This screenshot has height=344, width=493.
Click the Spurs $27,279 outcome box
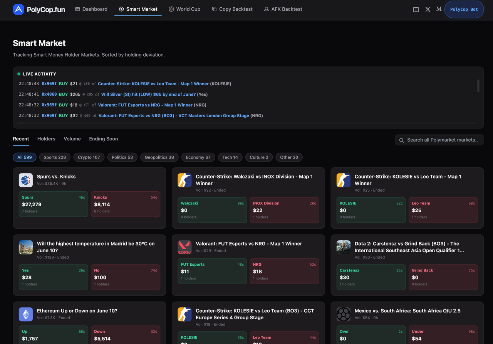pyautogui.click(x=54, y=204)
